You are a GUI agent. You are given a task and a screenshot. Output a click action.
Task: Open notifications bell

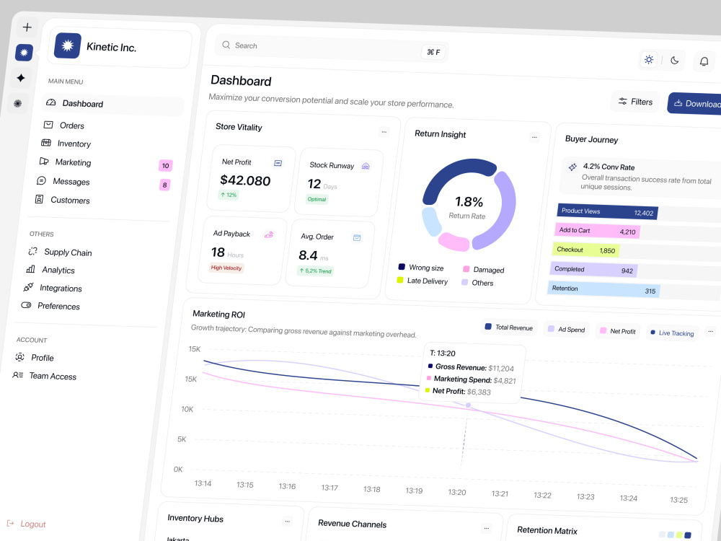point(704,61)
